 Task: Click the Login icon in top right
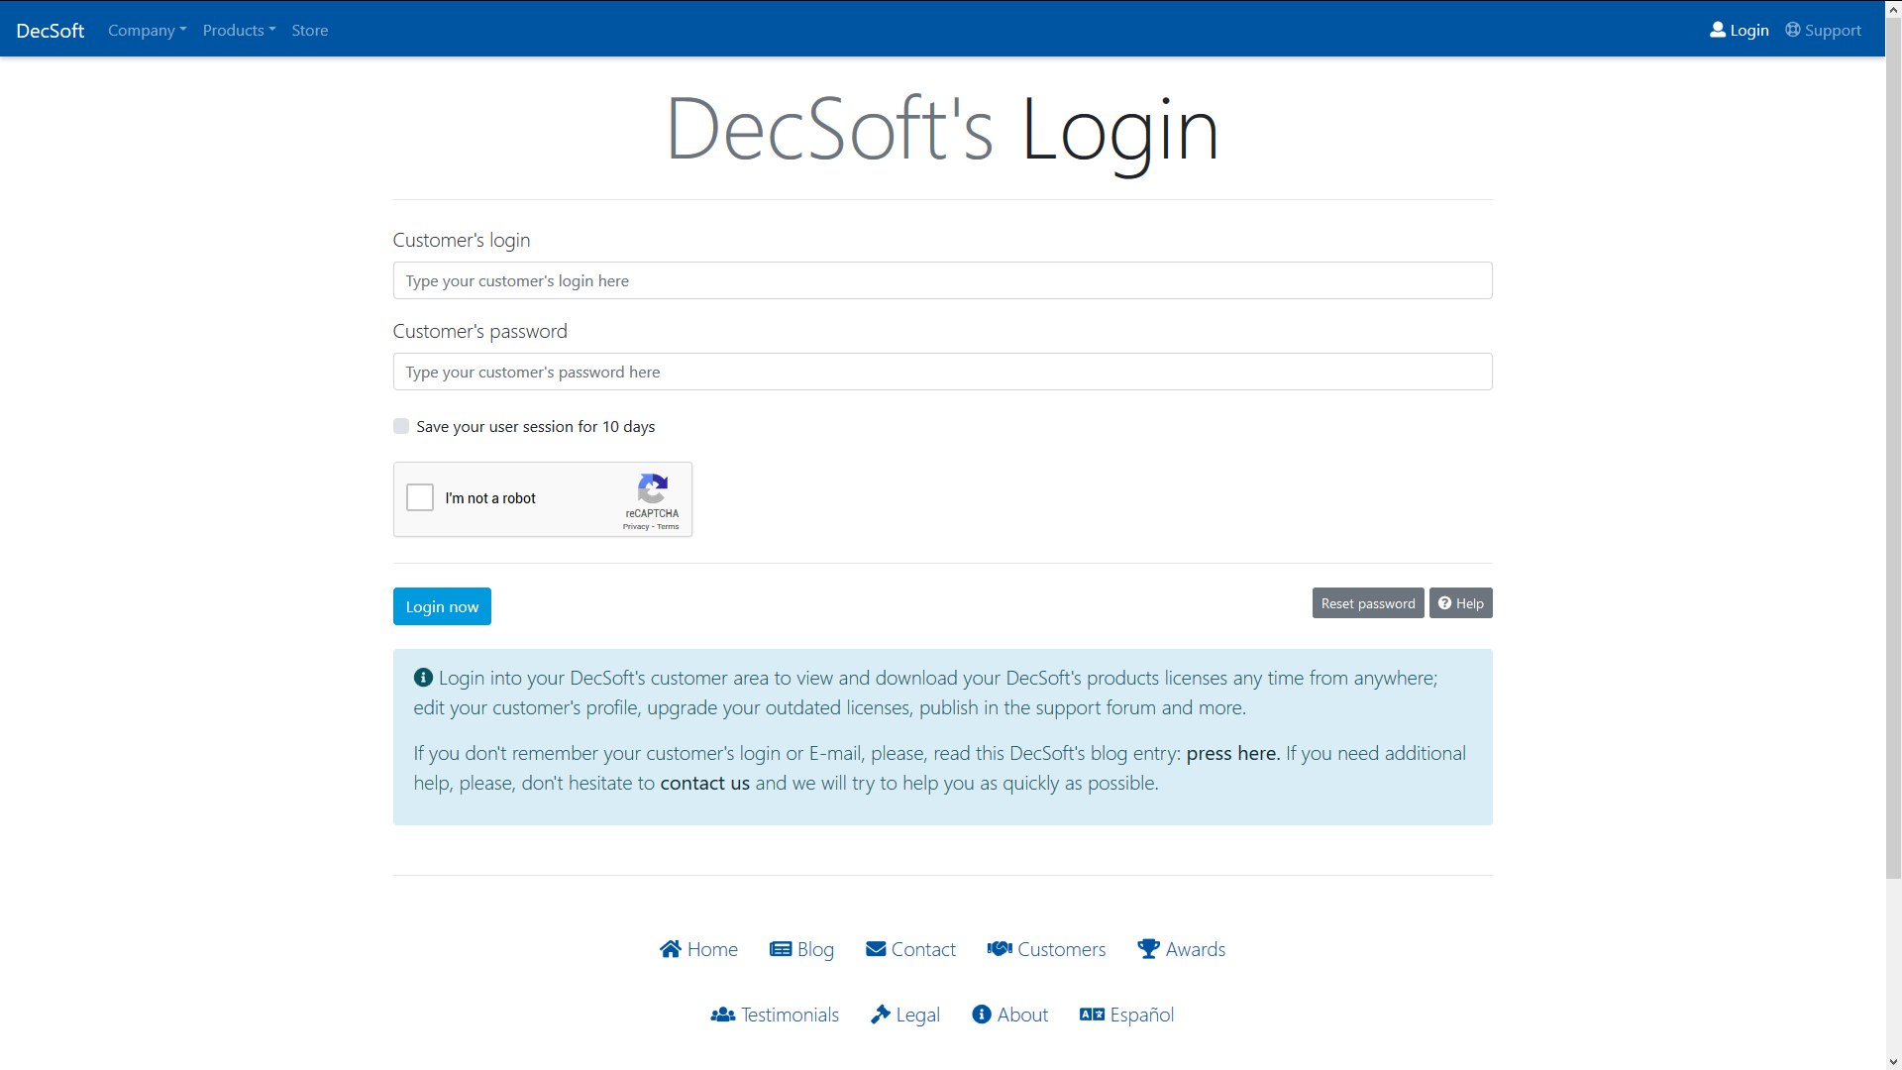coord(1719,29)
